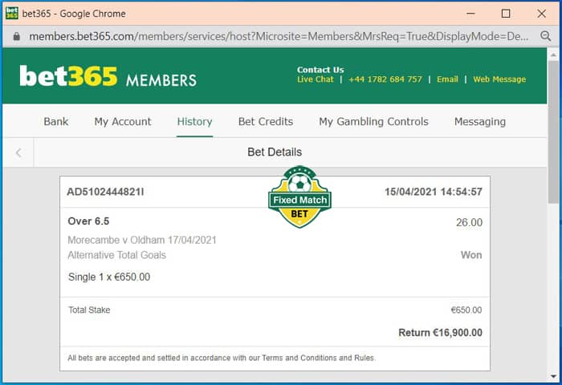Minimize the Chrome window
562x385 pixels.
[471, 14]
